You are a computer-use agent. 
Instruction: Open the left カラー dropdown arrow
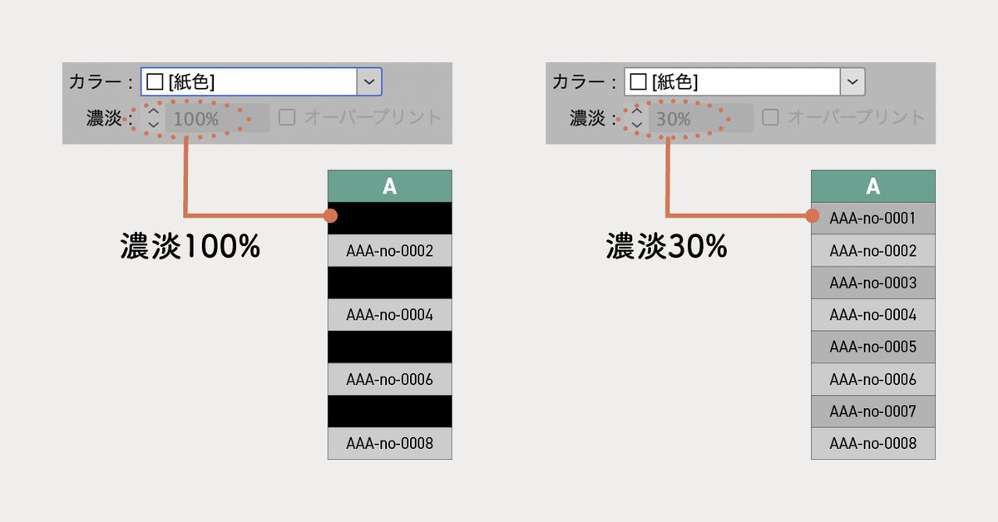369,82
